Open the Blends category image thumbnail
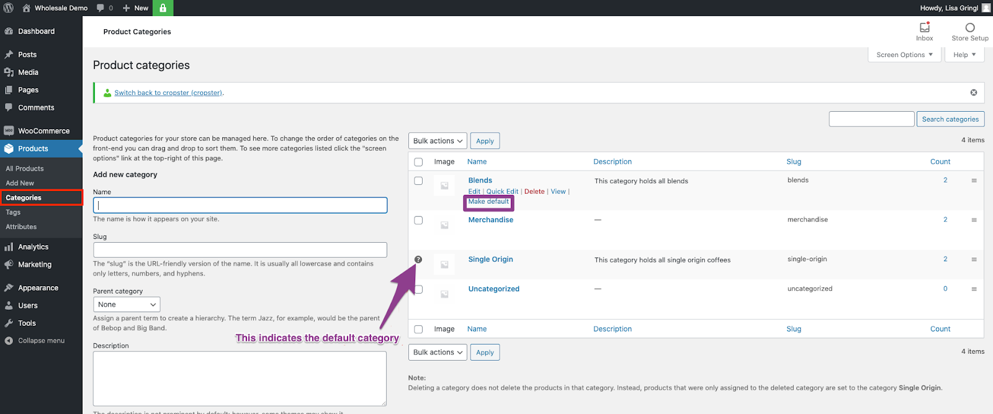993x414 pixels. 444,186
